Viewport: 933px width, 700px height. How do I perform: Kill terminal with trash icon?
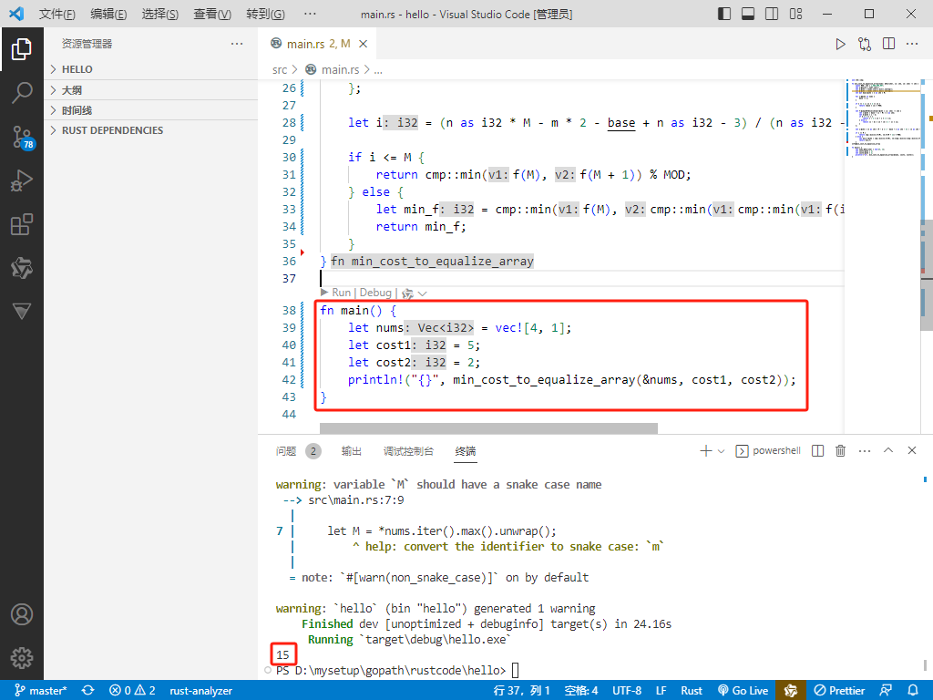pyautogui.click(x=841, y=451)
